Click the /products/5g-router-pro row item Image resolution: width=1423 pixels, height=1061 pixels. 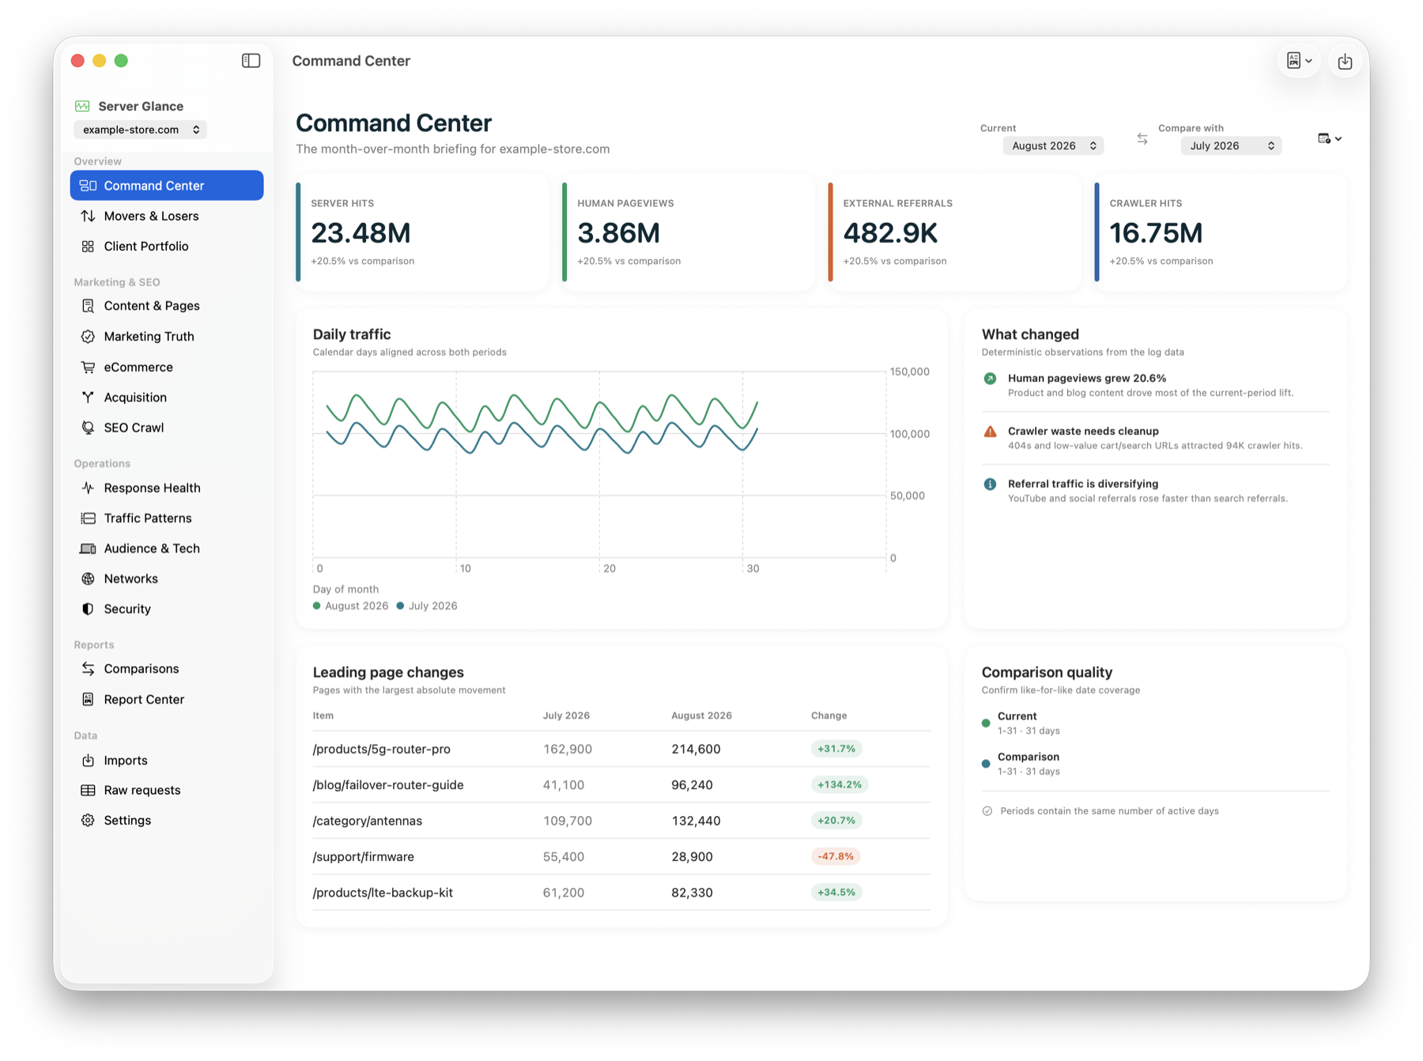pos(621,749)
